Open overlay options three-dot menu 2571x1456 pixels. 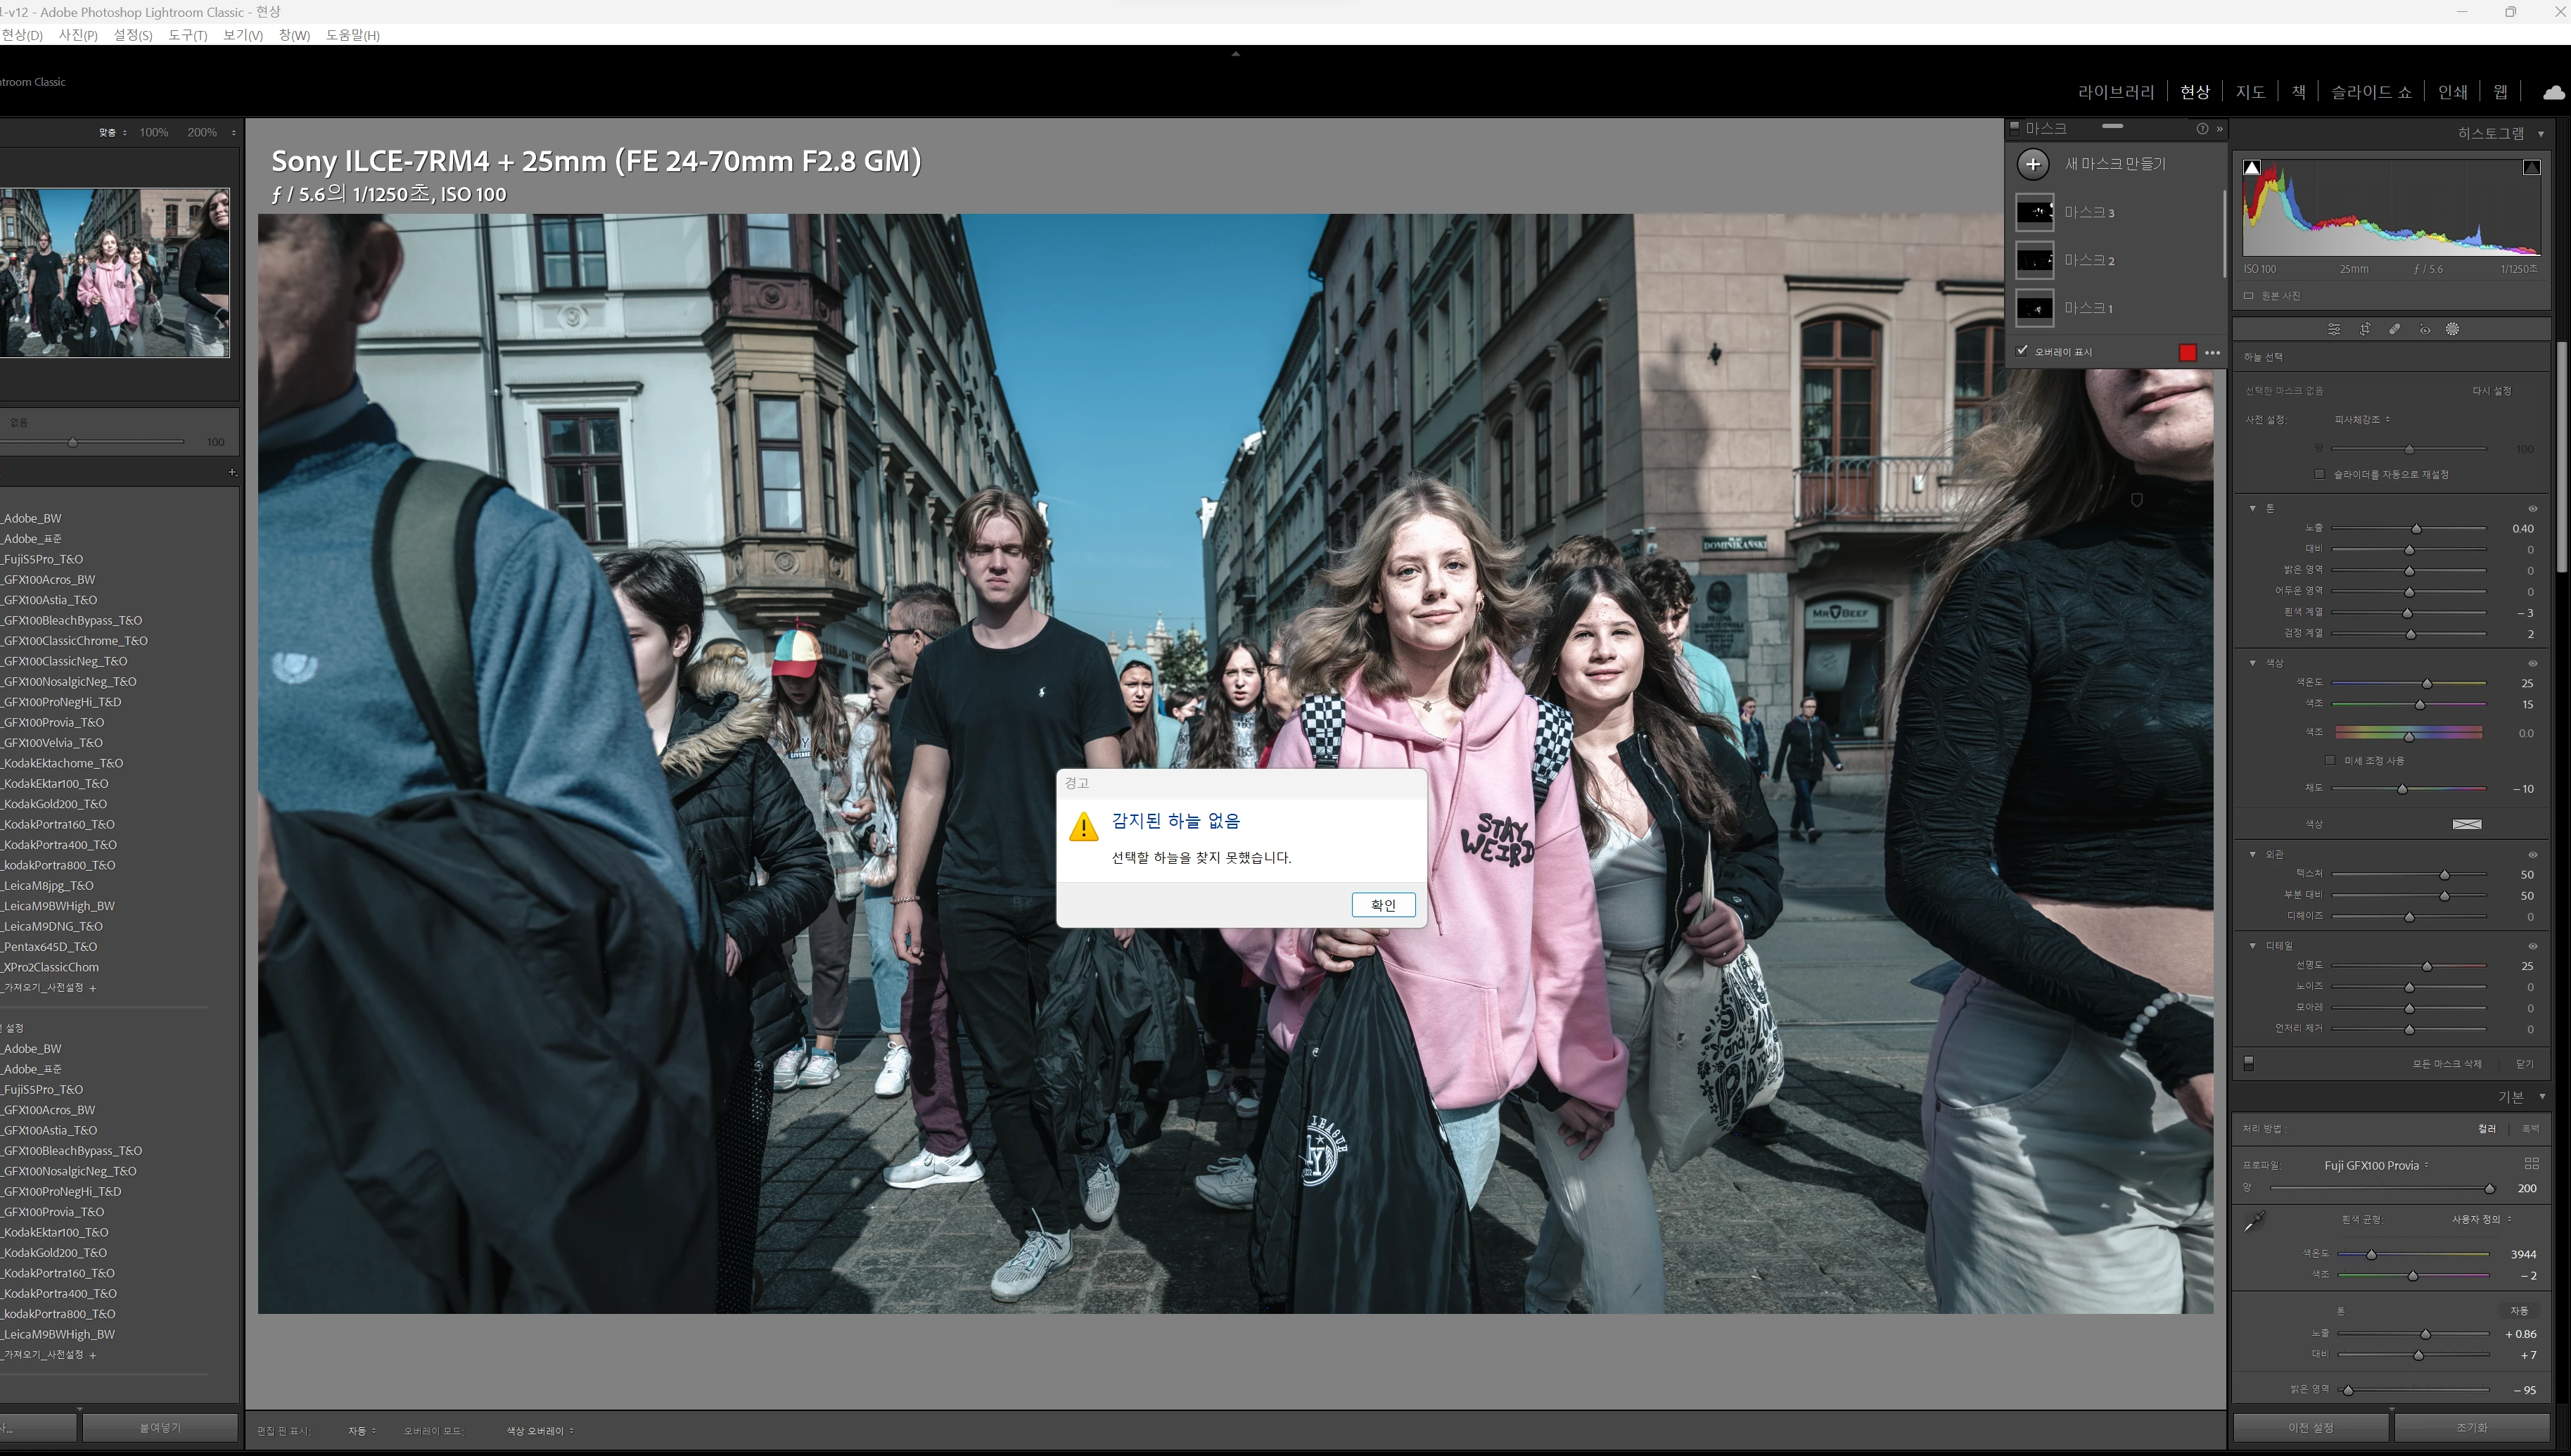pyautogui.click(x=2213, y=352)
